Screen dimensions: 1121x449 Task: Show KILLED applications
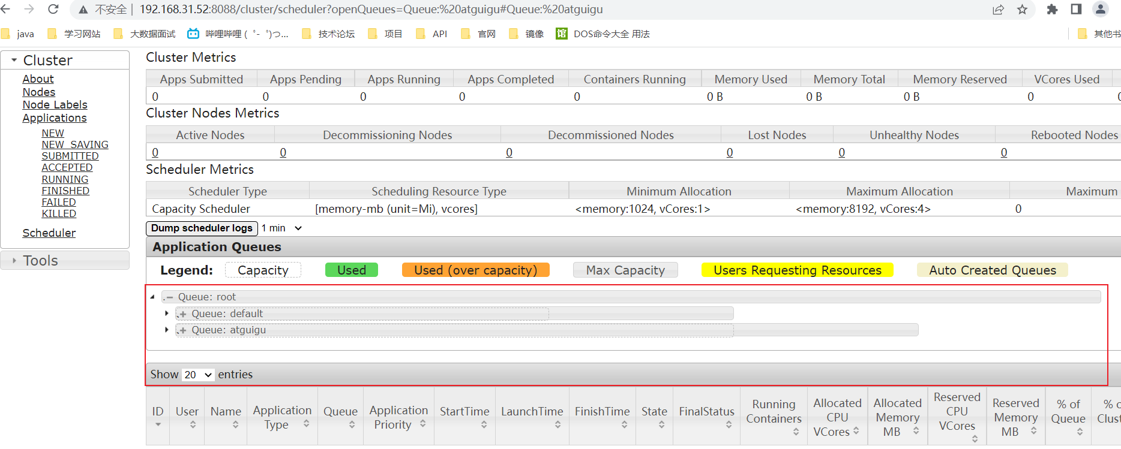[59, 213]
